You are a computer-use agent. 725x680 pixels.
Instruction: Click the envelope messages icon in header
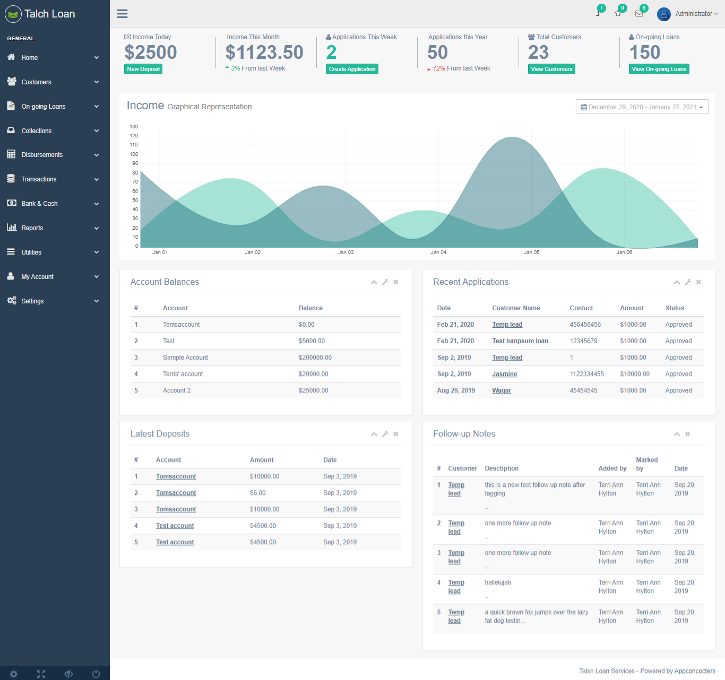pos(639,14)
